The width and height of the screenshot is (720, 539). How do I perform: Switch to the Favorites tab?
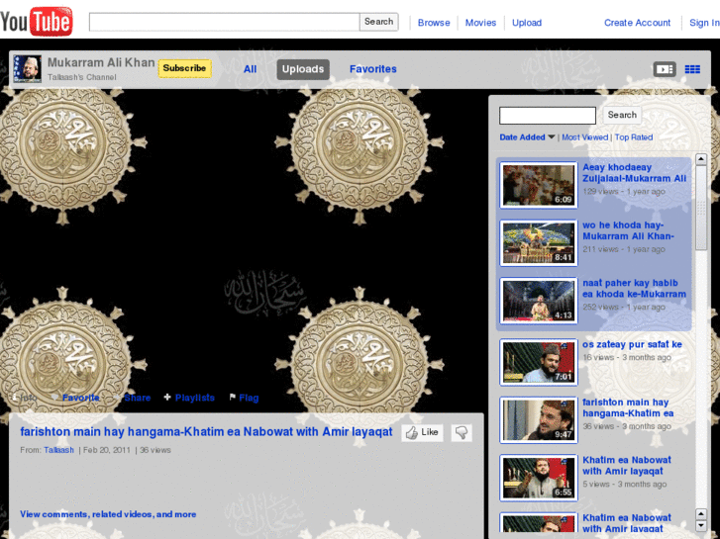372,69
